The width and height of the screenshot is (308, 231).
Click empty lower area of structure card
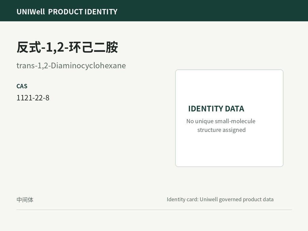click(x=229, y=150)
